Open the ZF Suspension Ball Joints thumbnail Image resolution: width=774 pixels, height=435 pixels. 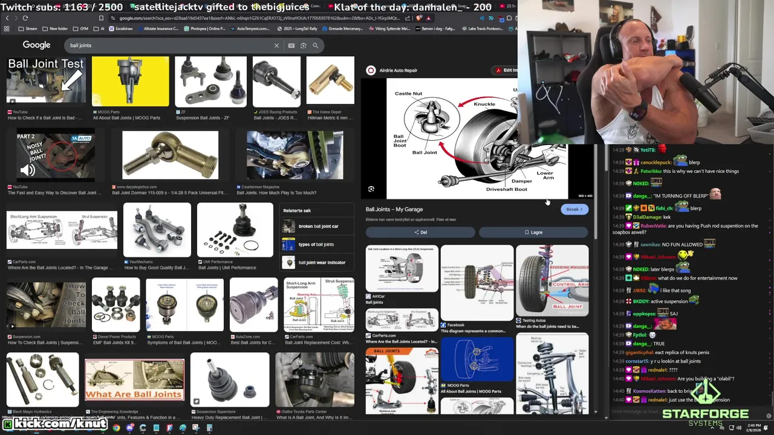(x=210, y=82)
